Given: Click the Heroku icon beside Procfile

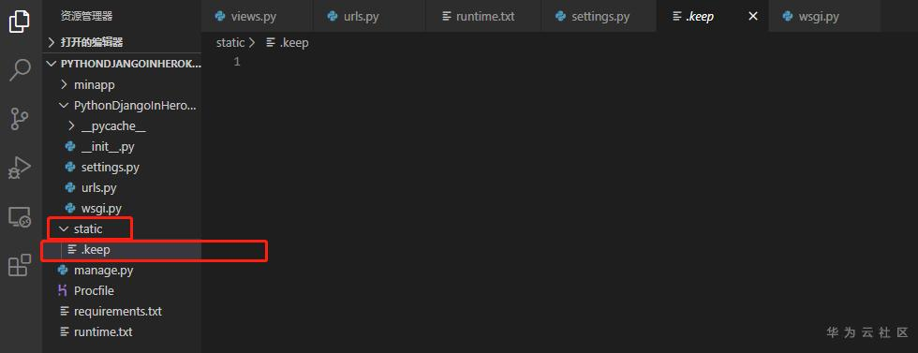Looking at the screenshot, I should [63, 290].
